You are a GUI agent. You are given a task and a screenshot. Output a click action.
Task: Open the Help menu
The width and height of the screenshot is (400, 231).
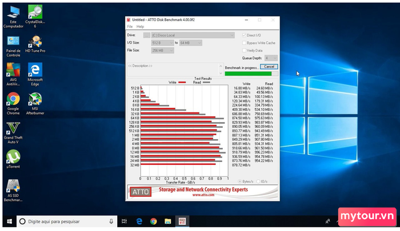coord(140,26)
